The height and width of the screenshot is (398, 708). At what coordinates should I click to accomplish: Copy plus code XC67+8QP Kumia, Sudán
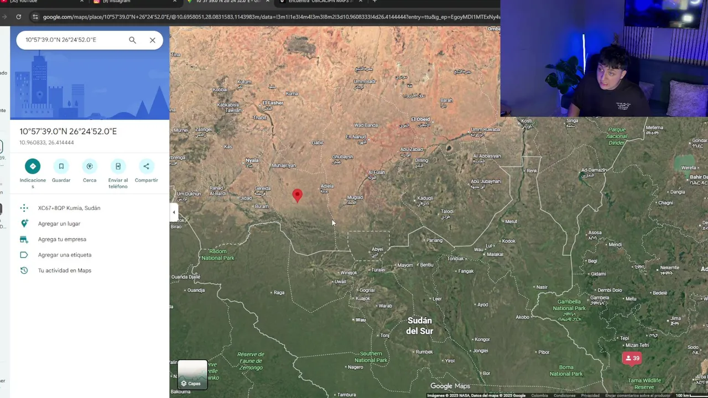(x=69, y=208)
